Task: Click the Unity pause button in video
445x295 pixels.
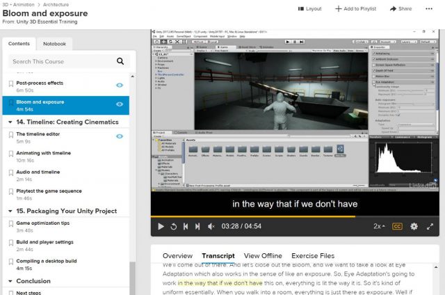Action: point(295,42)
